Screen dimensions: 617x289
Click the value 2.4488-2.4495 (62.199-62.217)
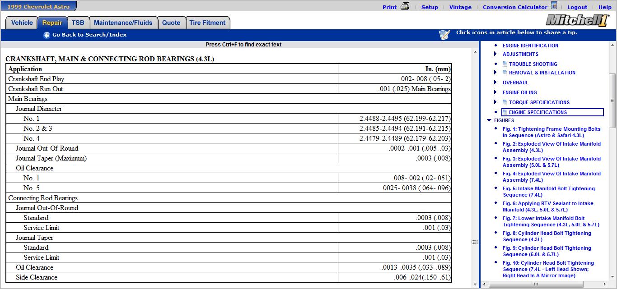(x=405, y=119)
